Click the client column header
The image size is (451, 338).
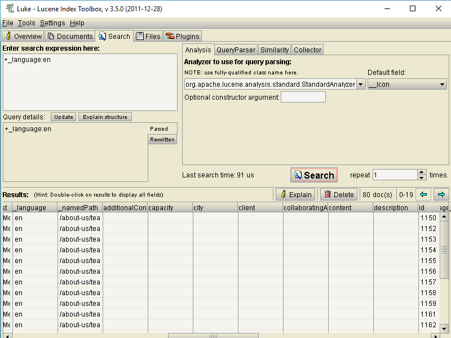pos(260,208)
